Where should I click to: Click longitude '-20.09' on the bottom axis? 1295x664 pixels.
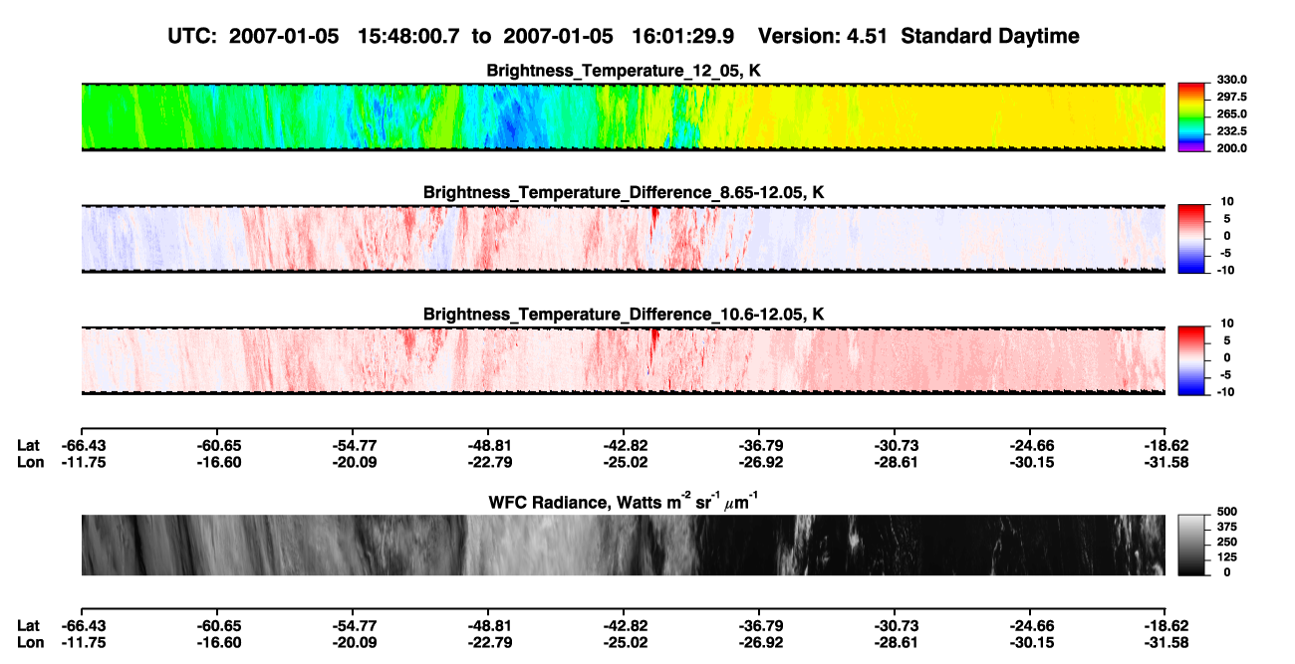353,643
